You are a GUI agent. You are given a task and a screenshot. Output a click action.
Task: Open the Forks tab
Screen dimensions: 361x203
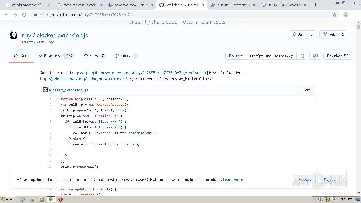[x=126, y=56]
